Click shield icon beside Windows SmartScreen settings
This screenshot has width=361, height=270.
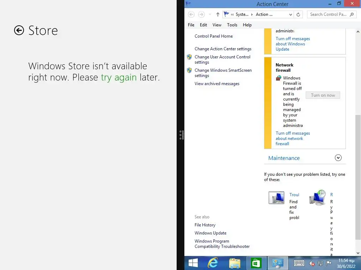coord(189,70)
